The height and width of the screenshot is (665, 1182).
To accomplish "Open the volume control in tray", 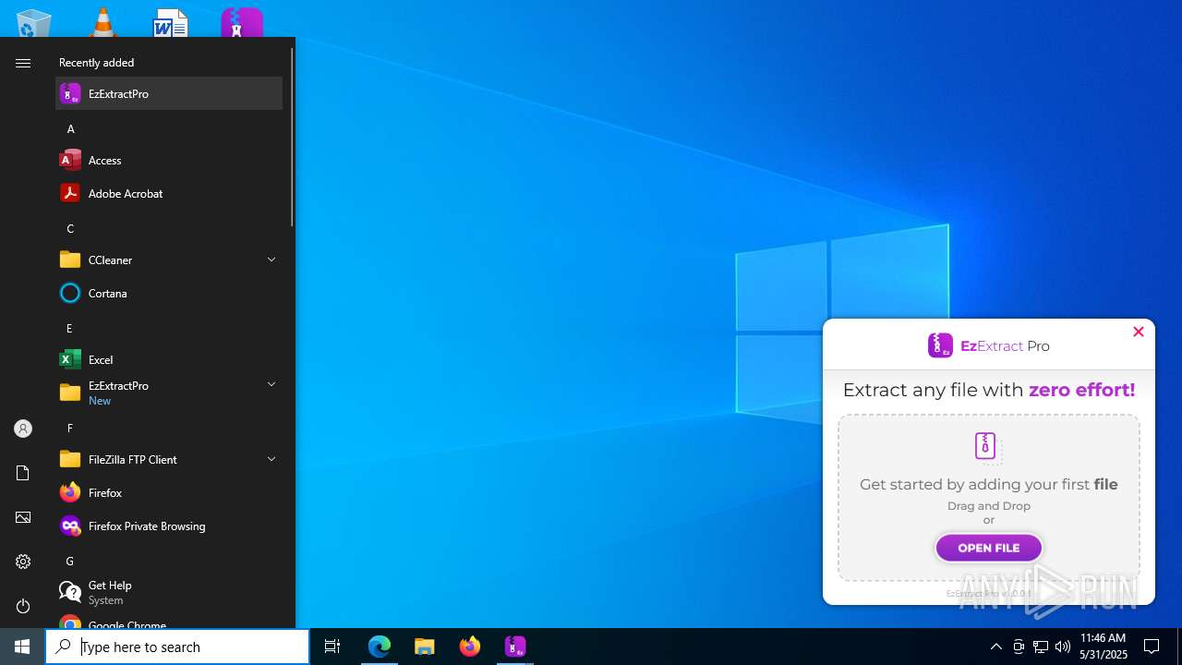I will click(x=1063, y=647).
